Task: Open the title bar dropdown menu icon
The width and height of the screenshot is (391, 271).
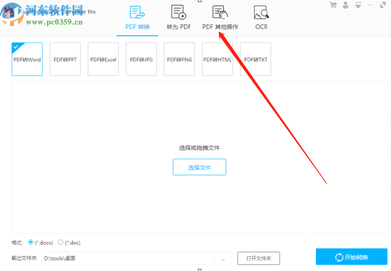Action: [358, 5]
